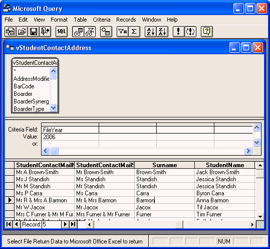Click the Jack Brown-Smith cell
Screen dimensions: 270x249
click(x=225, y=172)
